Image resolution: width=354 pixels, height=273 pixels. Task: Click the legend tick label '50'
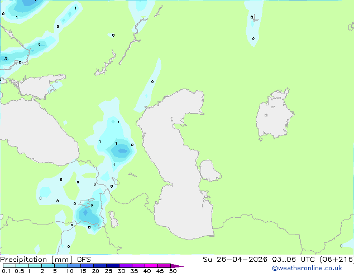173,271
